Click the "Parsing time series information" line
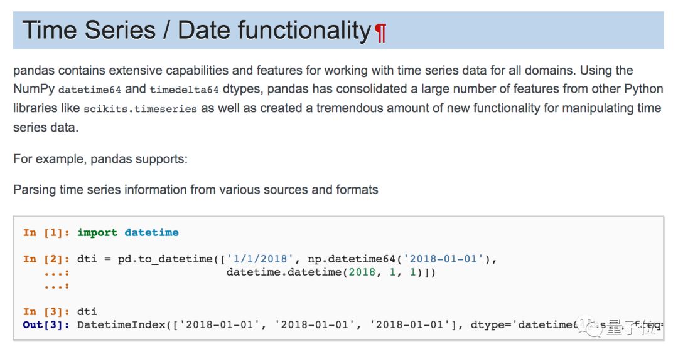This screenshot has height=357, width=678. coord(196,190)
